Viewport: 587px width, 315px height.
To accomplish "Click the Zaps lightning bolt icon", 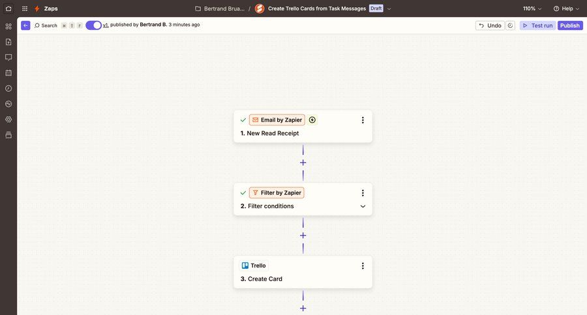I will click(x=37, y=8).
